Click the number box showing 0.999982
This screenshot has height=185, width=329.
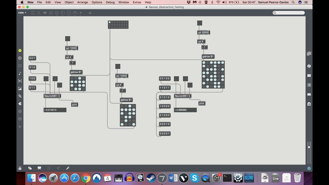[185, 110]
